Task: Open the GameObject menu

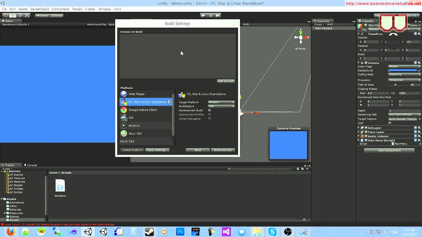Action: click(40, 9)
